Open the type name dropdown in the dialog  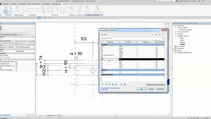[x=152, y=35]
